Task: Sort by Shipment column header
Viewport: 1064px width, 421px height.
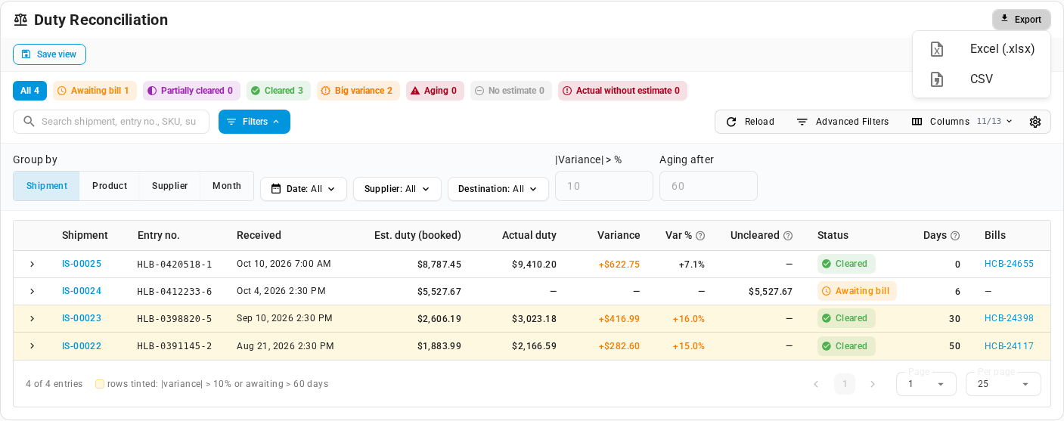Action: click(85, 235)
